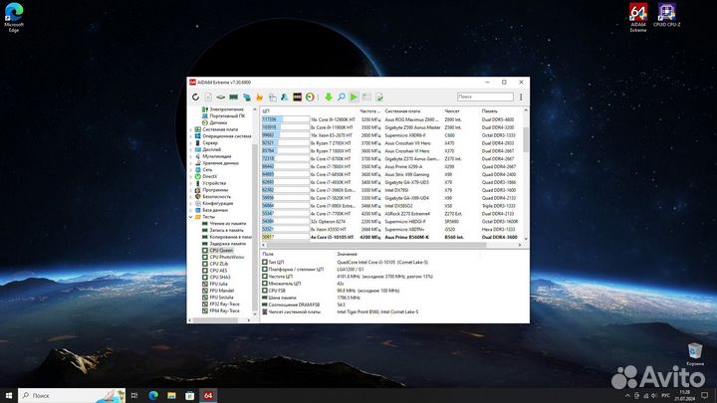Click the person silhouette toolbar icon
This screenshot has height=403, width=717.
pos(285,97)
